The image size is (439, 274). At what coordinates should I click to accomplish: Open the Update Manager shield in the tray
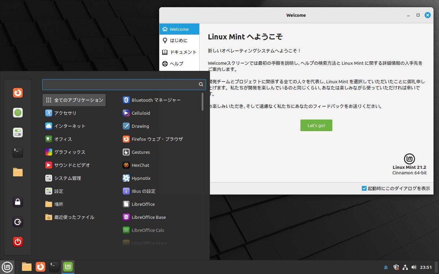[396, 267]
